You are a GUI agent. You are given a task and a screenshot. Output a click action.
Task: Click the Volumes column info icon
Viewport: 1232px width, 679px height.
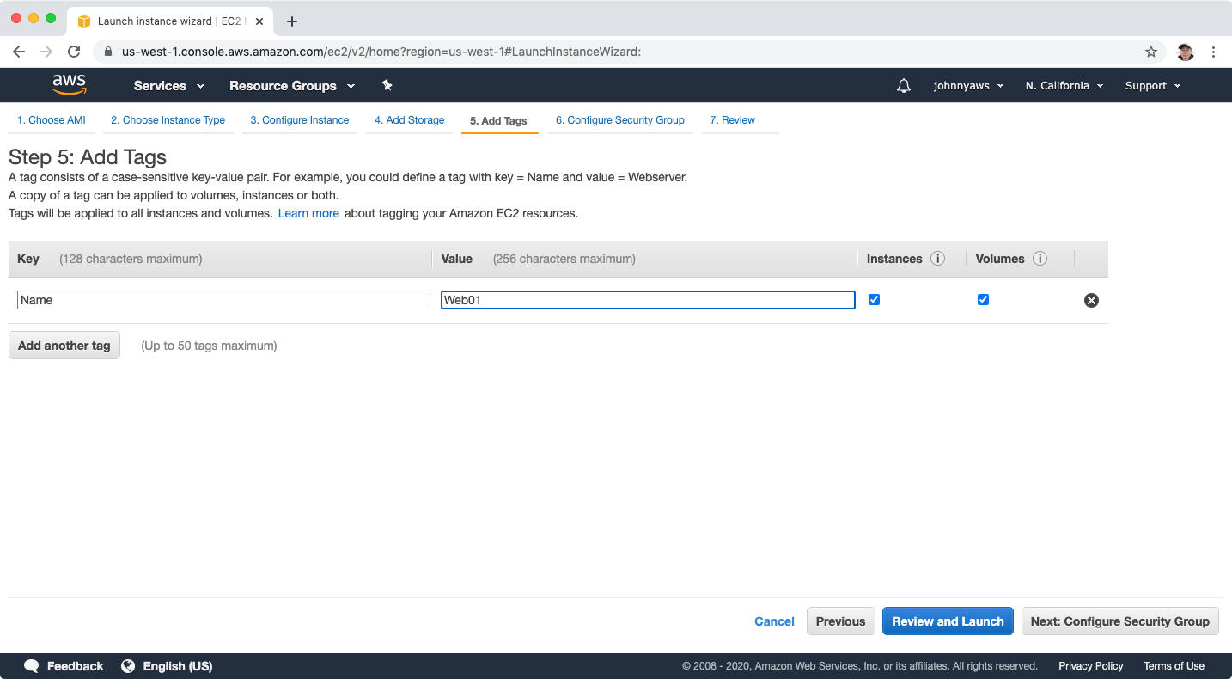tap(1040, 259)
